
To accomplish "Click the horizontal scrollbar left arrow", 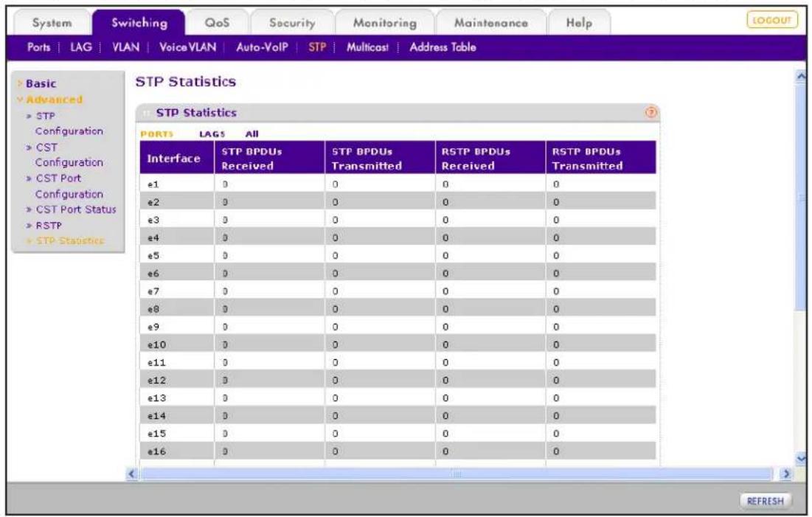I will point(132,473).
